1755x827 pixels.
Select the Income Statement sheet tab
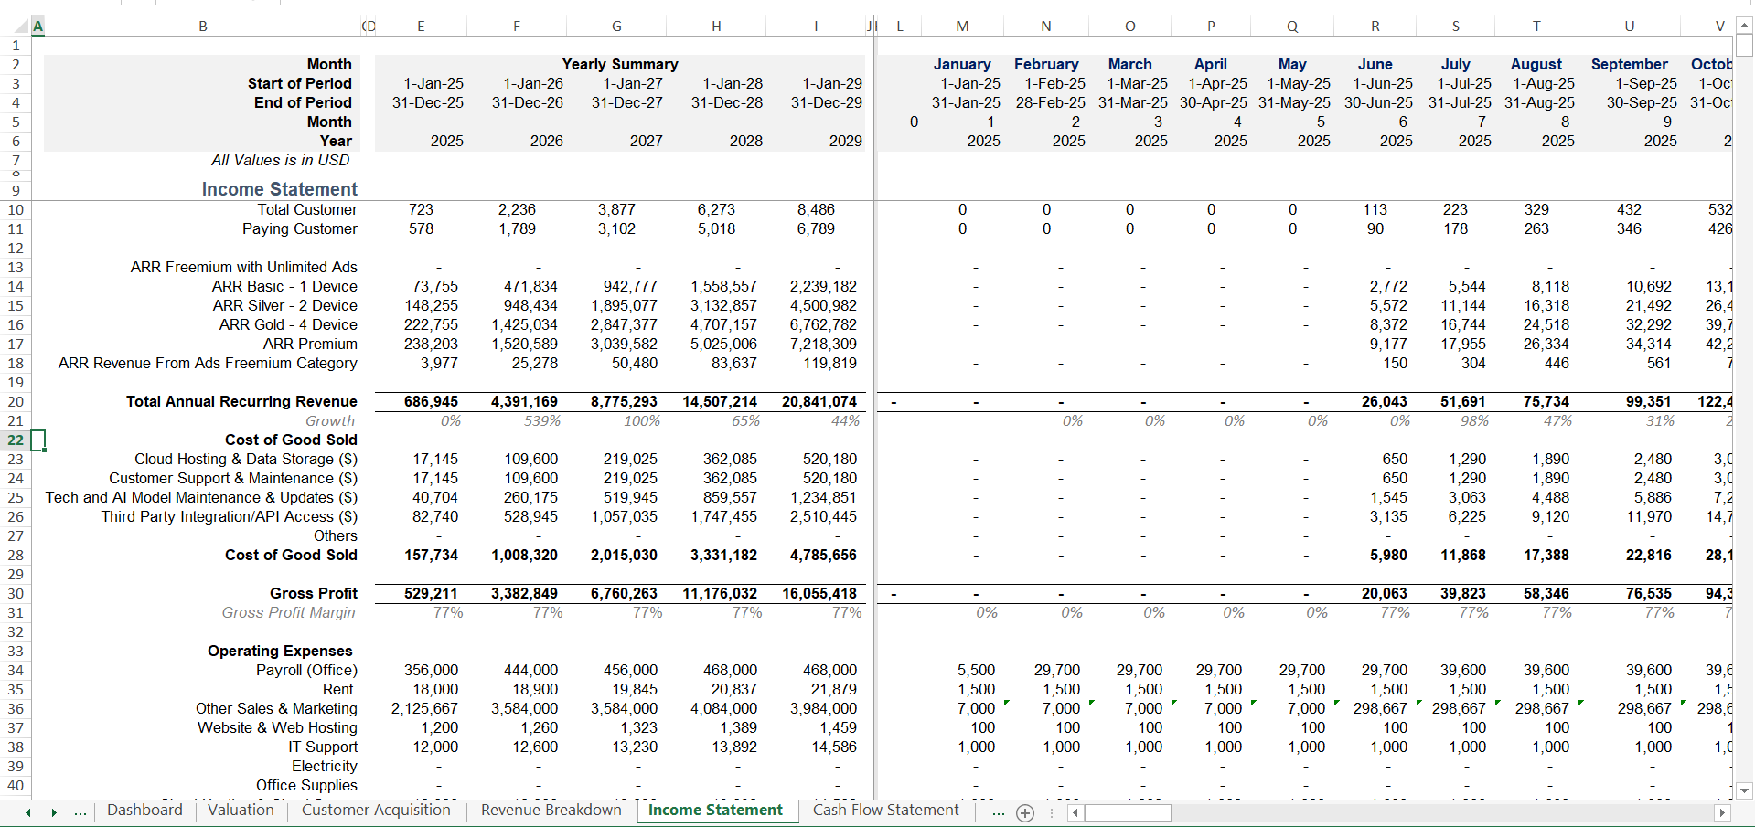tap(715, 811)
